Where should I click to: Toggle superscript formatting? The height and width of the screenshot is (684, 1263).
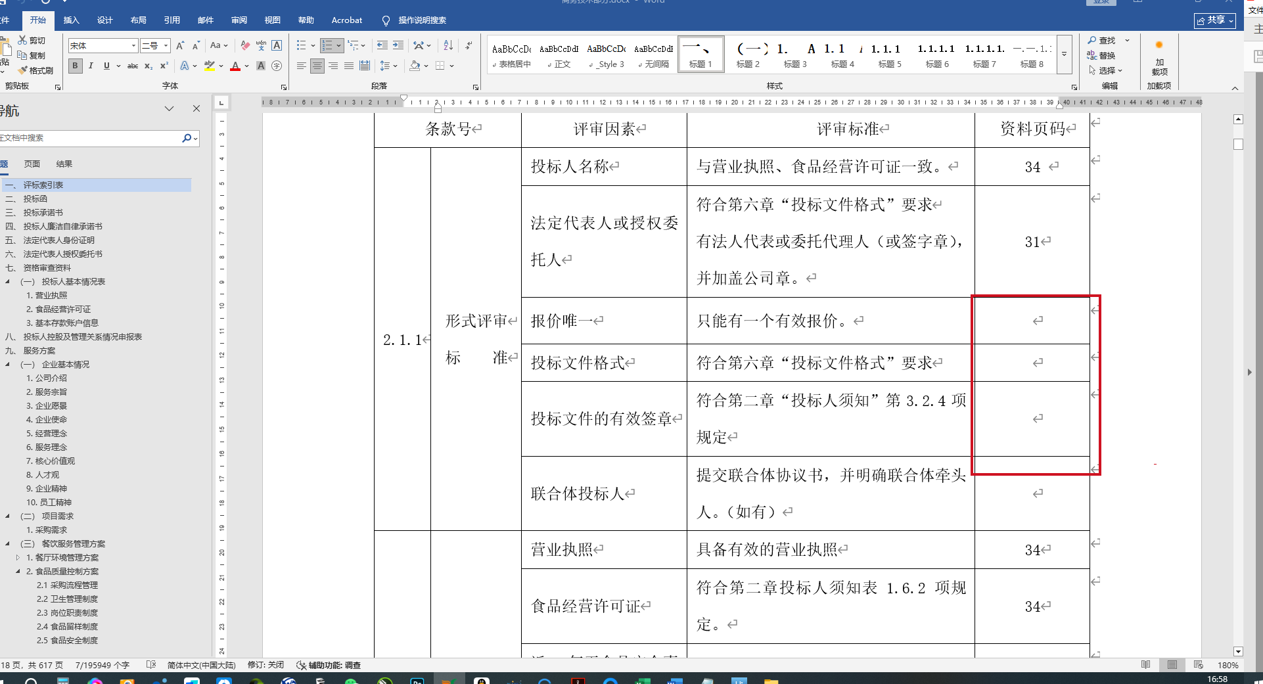(x=164, y=66)
